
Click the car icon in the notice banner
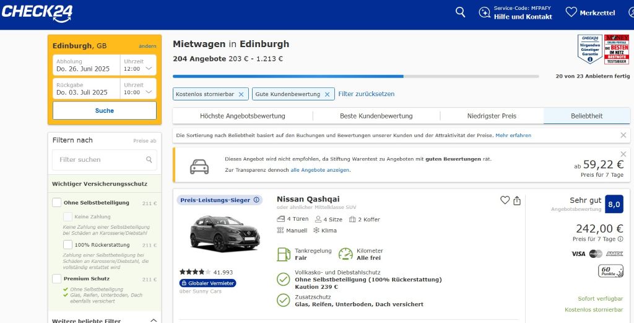(x=199, y=166)
